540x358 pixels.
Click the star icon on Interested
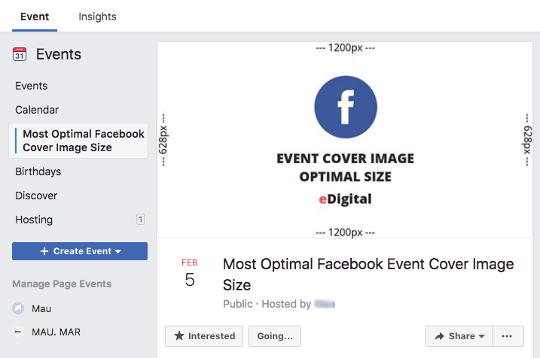tap(179, 335)
